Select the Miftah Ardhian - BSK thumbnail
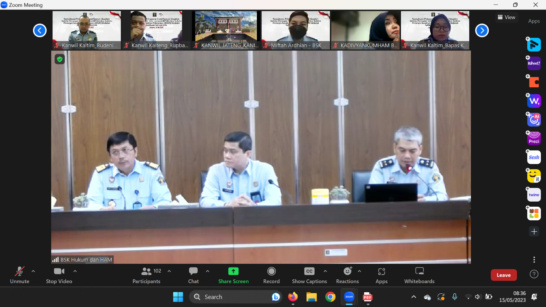The image size is (546, 307). click(x=296, y=30)
